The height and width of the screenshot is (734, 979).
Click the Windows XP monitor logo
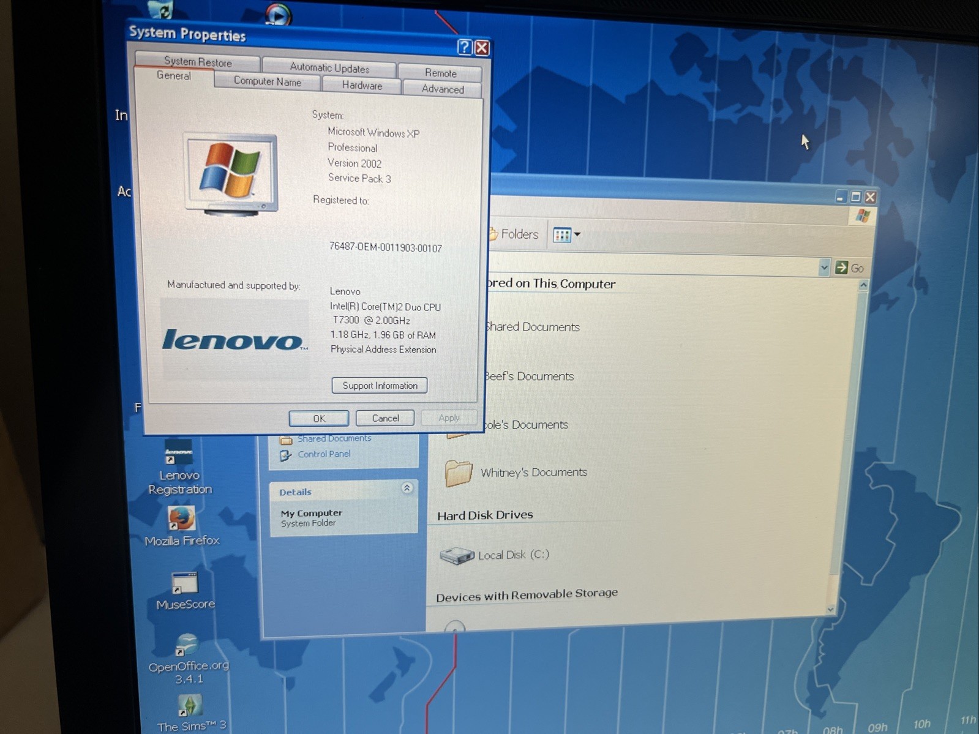tap(231, 175)
